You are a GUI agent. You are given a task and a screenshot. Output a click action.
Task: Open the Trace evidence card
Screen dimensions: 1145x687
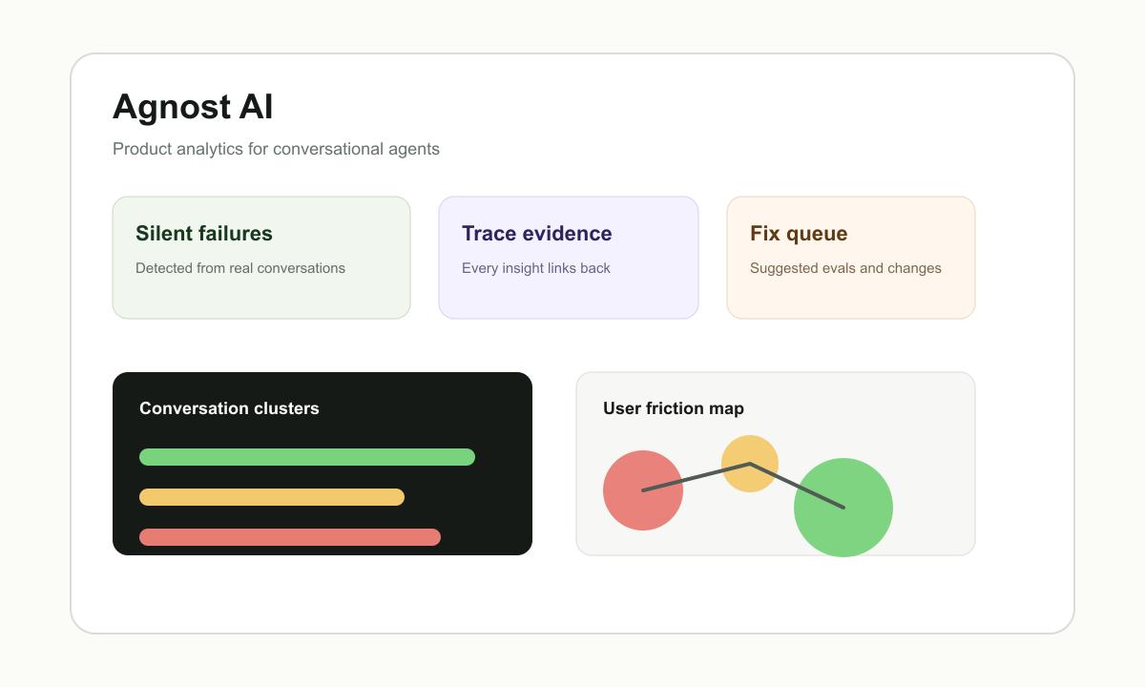(x=569, y=258)
